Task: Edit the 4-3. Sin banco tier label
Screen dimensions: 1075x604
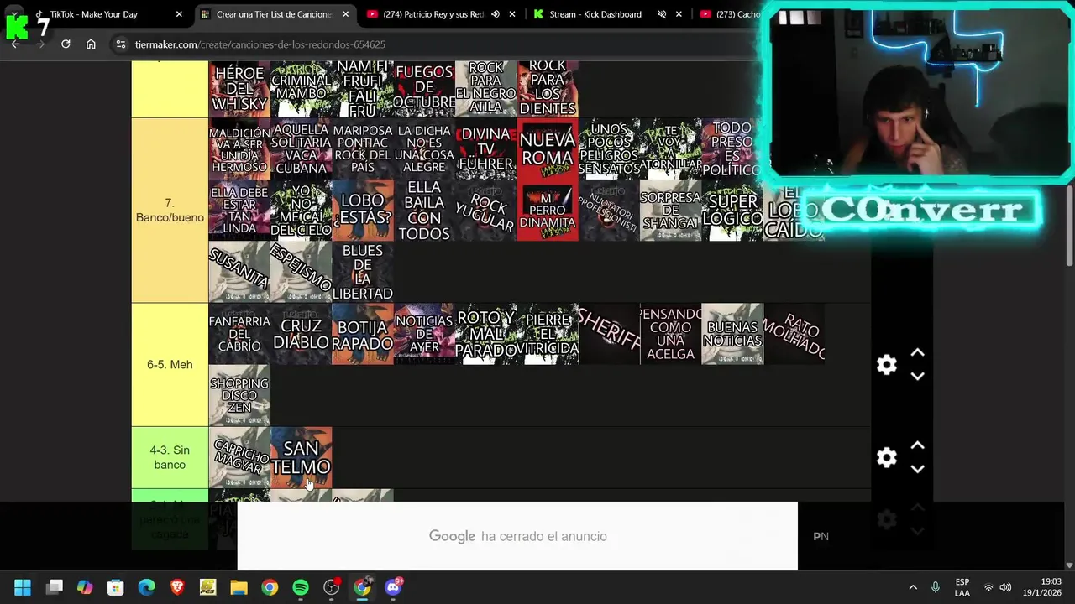Action: [x=170, y=457]
